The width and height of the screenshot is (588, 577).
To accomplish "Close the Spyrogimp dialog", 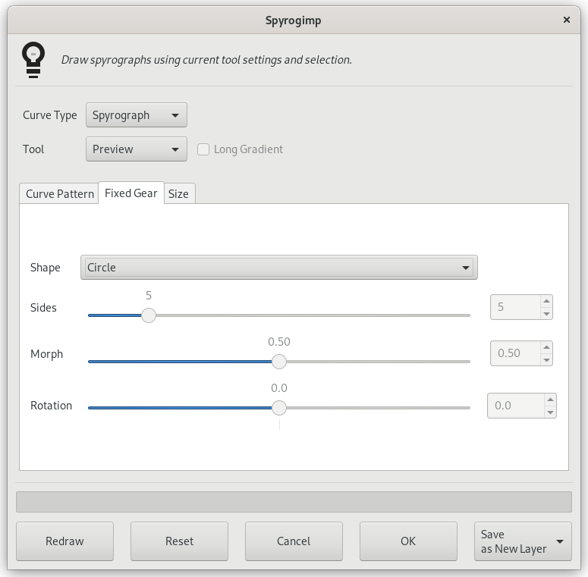I will click(567, 20).
